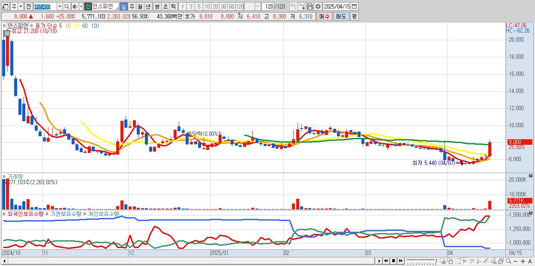This screenshot has width=535, height=266.
Task: Choose the 1 interval button
Action: point(183,6)
